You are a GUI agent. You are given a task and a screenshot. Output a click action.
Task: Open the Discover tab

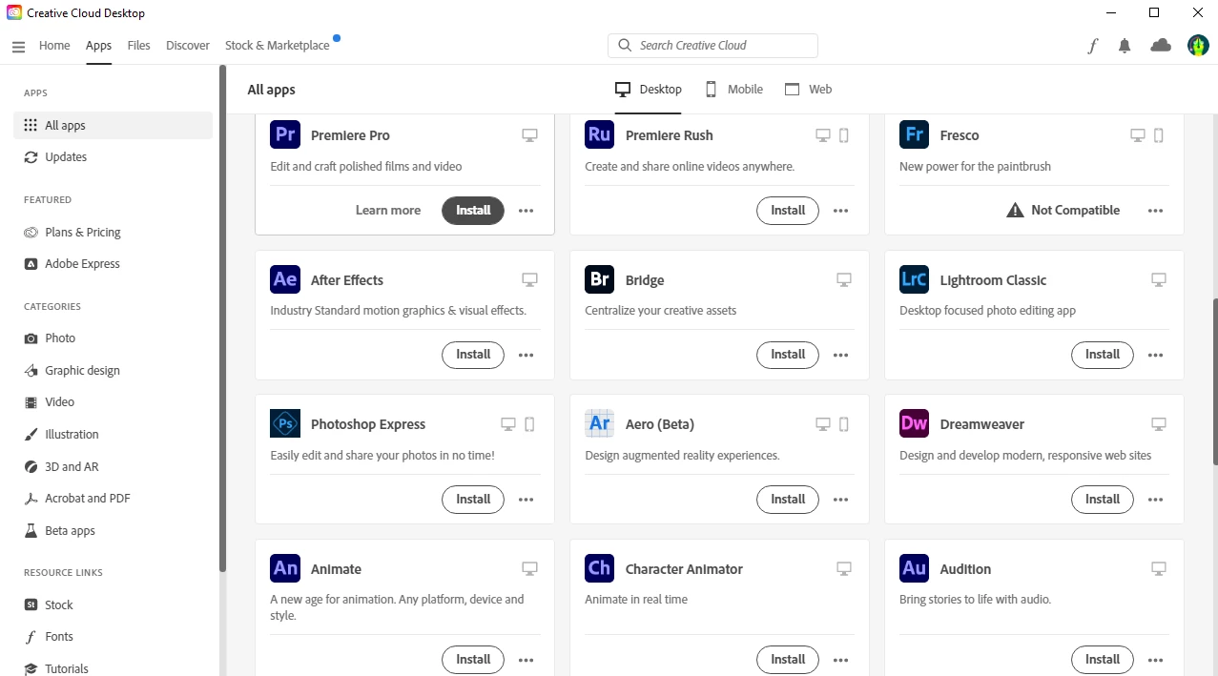[x=188, y=46]
